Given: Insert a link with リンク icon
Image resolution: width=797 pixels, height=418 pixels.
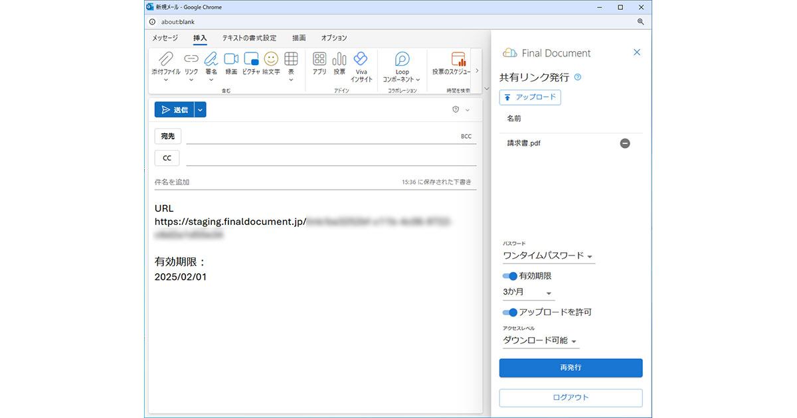Looking at the screenshot, I should 191,60.
